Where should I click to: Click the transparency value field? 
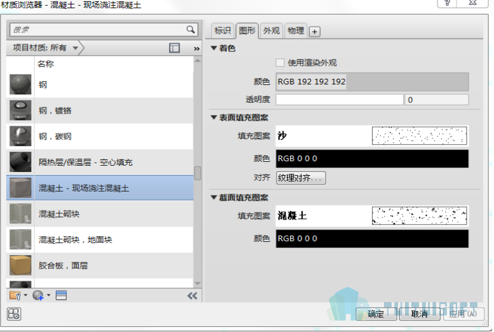click(437, 100)
